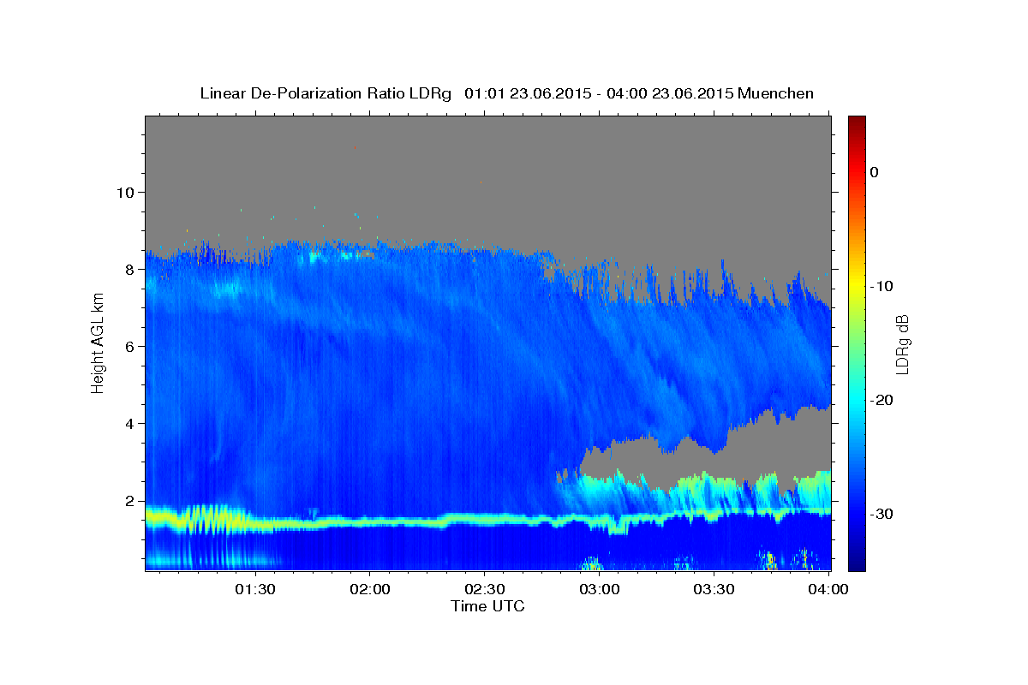Click the height tick label 6

click(128, 346)
